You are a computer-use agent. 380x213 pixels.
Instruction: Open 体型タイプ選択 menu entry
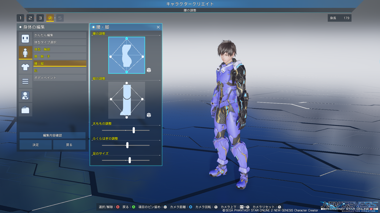pyautogui.click(x=60, y=42)
